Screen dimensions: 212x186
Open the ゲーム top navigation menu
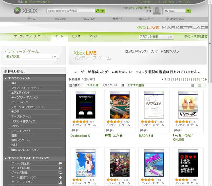coord(31,19)
